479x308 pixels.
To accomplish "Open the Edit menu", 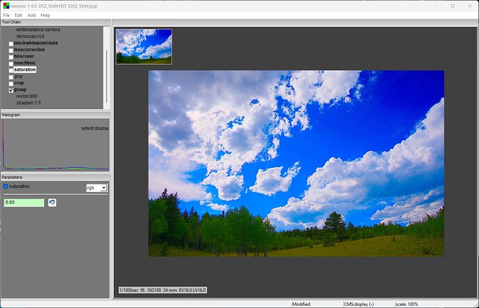I will [18, 15].
